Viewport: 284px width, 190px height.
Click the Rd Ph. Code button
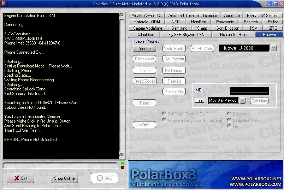pyautogui.click(x=202, y=48)
